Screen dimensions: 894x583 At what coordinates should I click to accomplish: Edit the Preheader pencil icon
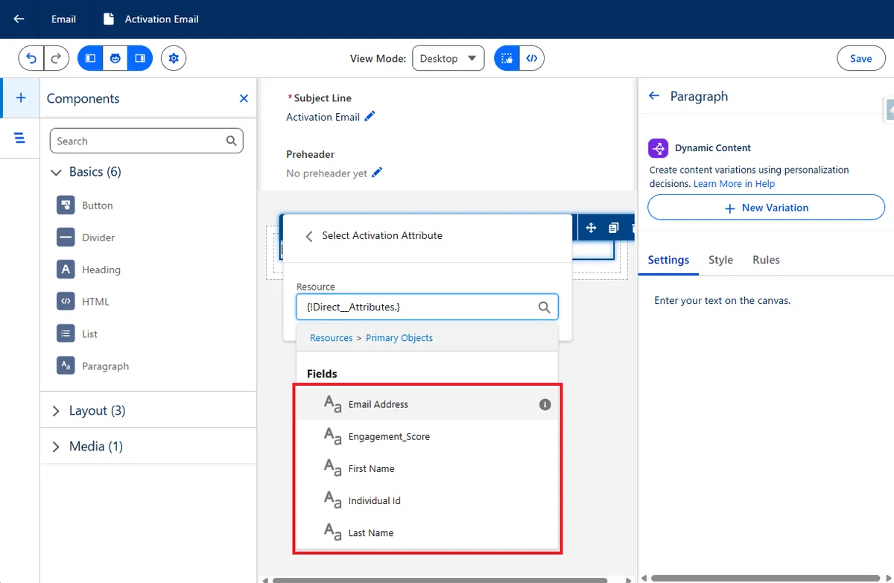(377, 173)
